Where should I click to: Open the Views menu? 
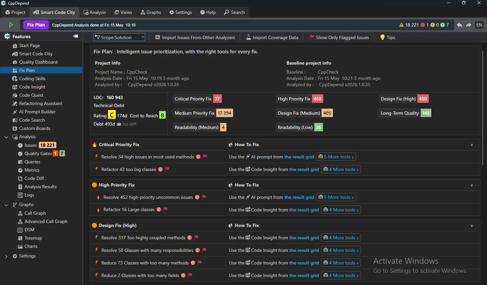click(x=123, y=12)
